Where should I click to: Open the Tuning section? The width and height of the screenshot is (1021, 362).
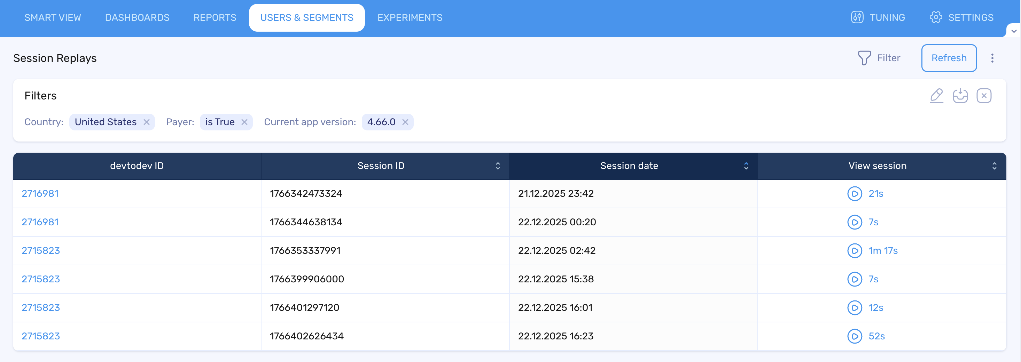(x=878, y=18)
